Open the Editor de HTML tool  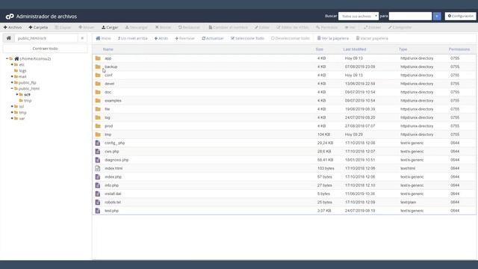coord(292,27)
